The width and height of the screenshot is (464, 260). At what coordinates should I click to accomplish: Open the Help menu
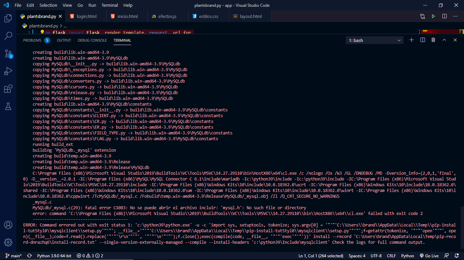[128, 5]
